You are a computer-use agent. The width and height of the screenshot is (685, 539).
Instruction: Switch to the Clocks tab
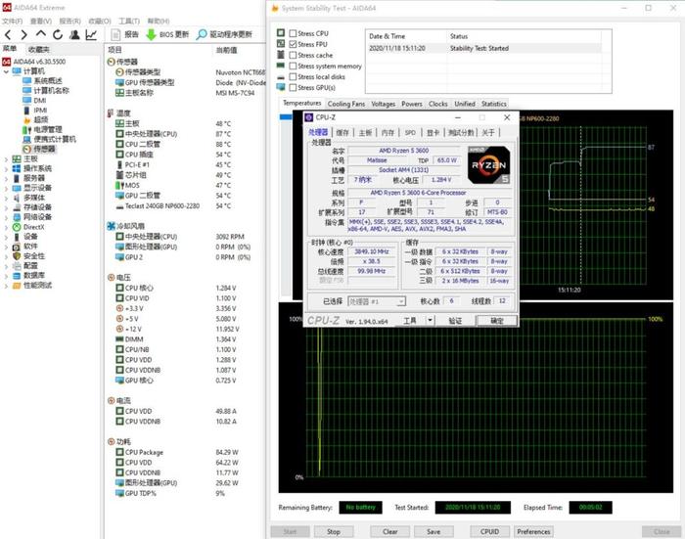tap(437, 104)
